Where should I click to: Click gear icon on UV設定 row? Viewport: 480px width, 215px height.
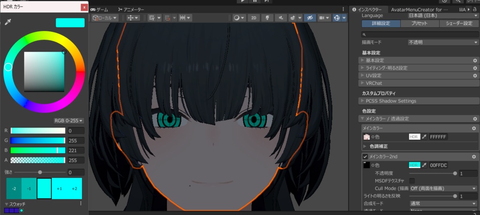(475, 76)
